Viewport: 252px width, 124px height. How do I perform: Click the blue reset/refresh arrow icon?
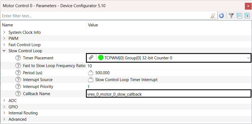point(221,16)
